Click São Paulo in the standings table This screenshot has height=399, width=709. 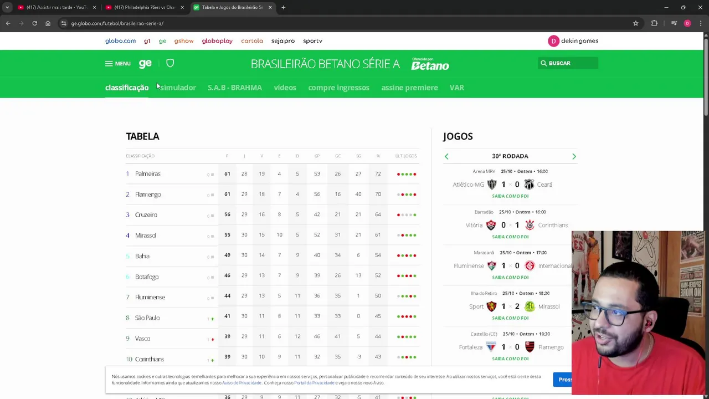[x=147, y=318]
